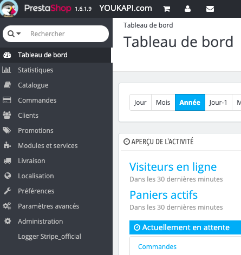Click the Statistiques bar chart icon
The image size is (241, 255).
6,70
